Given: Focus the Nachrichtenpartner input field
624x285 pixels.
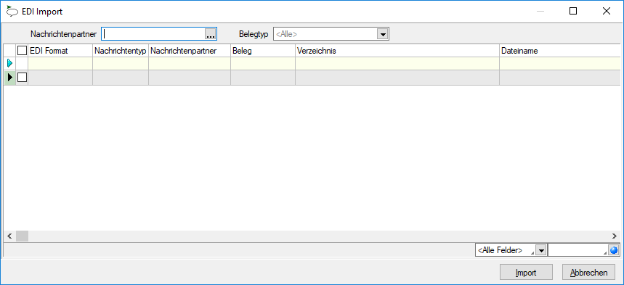Looking at the screenshot, I should pyautogui.click(x=153, y=35).
